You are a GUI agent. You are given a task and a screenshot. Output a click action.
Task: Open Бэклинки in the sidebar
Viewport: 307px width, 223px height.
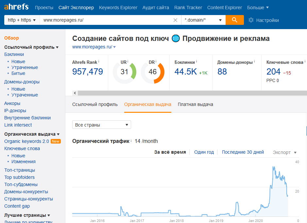pyautogui.click(x=14, y=54)
